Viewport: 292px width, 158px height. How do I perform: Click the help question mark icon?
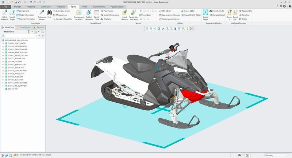coord(290,6)
